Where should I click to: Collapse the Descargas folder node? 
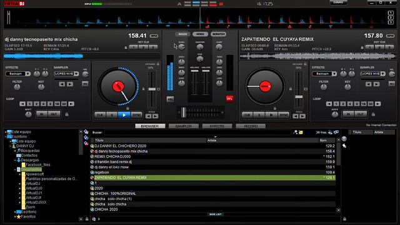(x=15, y=160)
